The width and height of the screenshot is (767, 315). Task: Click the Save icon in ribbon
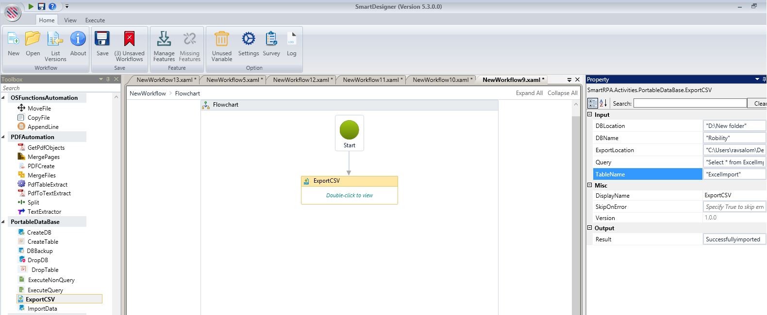click(102, 39)
